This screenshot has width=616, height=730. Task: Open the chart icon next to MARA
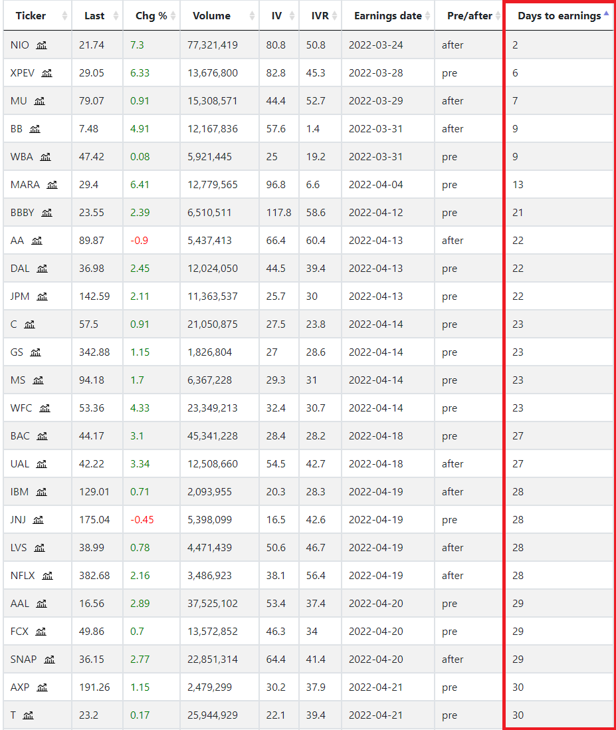click(52, 185)
